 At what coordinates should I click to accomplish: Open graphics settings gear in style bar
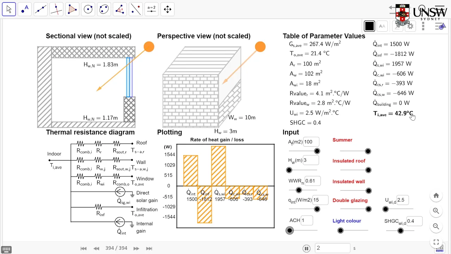tap(411, 26)
